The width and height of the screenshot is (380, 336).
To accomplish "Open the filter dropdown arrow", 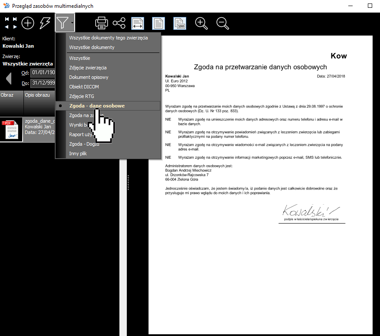I will click(72, 23).
